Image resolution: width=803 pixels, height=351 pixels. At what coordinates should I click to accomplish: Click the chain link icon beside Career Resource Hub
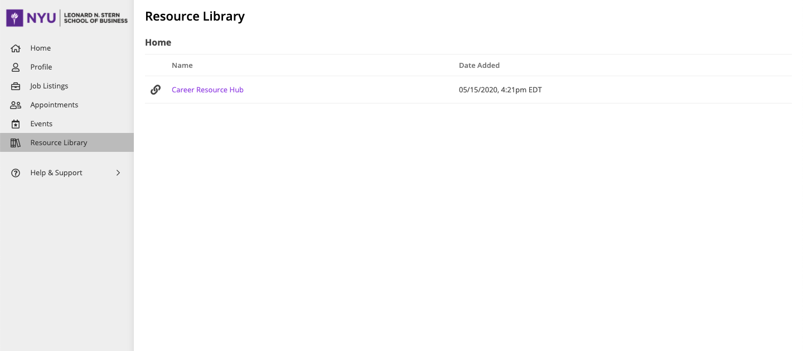[x=156, y=90]
